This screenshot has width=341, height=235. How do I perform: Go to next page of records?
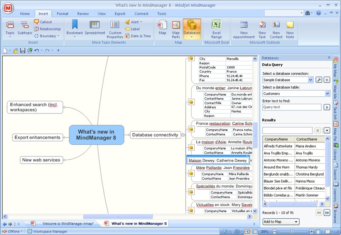click(x=327, y=212)
